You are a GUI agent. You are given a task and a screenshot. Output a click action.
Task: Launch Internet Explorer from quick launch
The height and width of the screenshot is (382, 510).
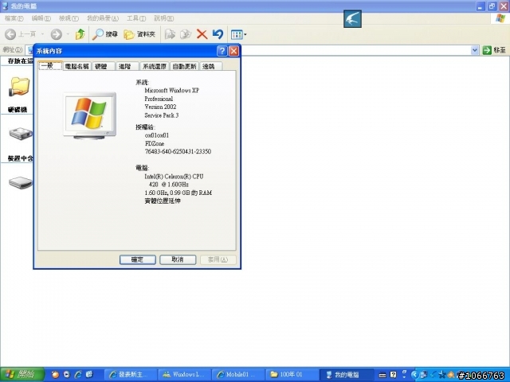pyautogui.click(x=78, y=375)
